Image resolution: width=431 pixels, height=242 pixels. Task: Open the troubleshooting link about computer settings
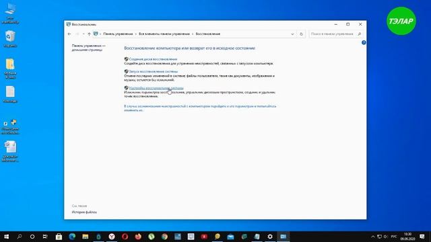coord(200,108)
